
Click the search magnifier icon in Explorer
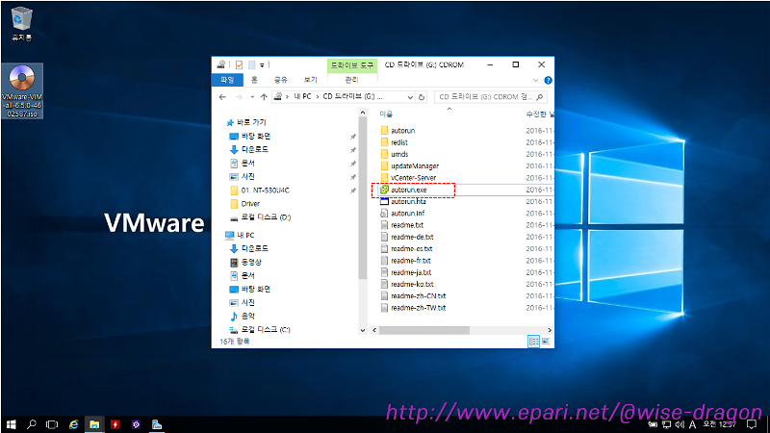tap(540, 97)
